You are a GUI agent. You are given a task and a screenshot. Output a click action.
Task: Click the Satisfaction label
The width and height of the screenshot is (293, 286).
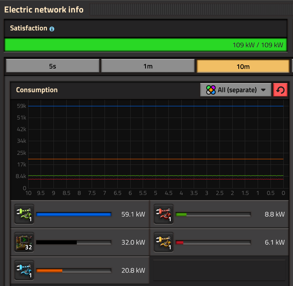[29, 28]
